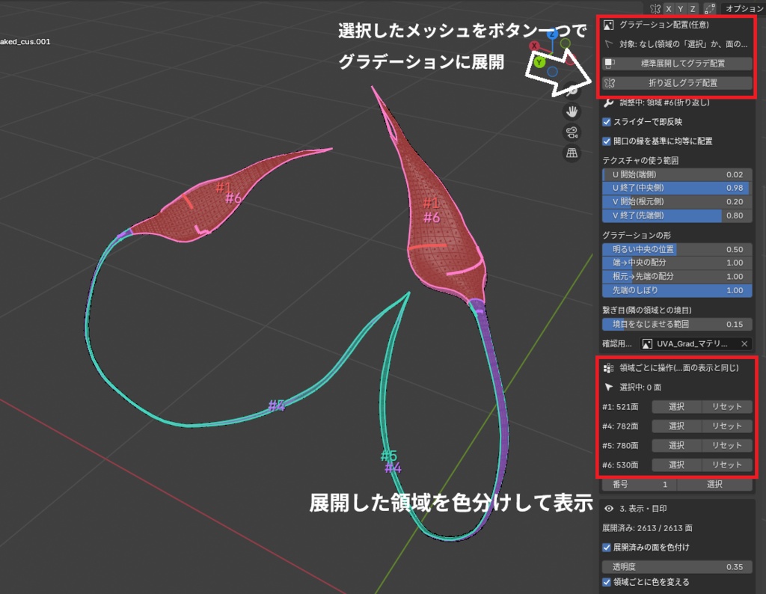Click the 番号 number field
Screen dimensions: 766x594
[x=639, y=485]
